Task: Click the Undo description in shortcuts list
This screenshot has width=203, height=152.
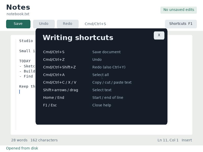Action: [x=97, y=60]
